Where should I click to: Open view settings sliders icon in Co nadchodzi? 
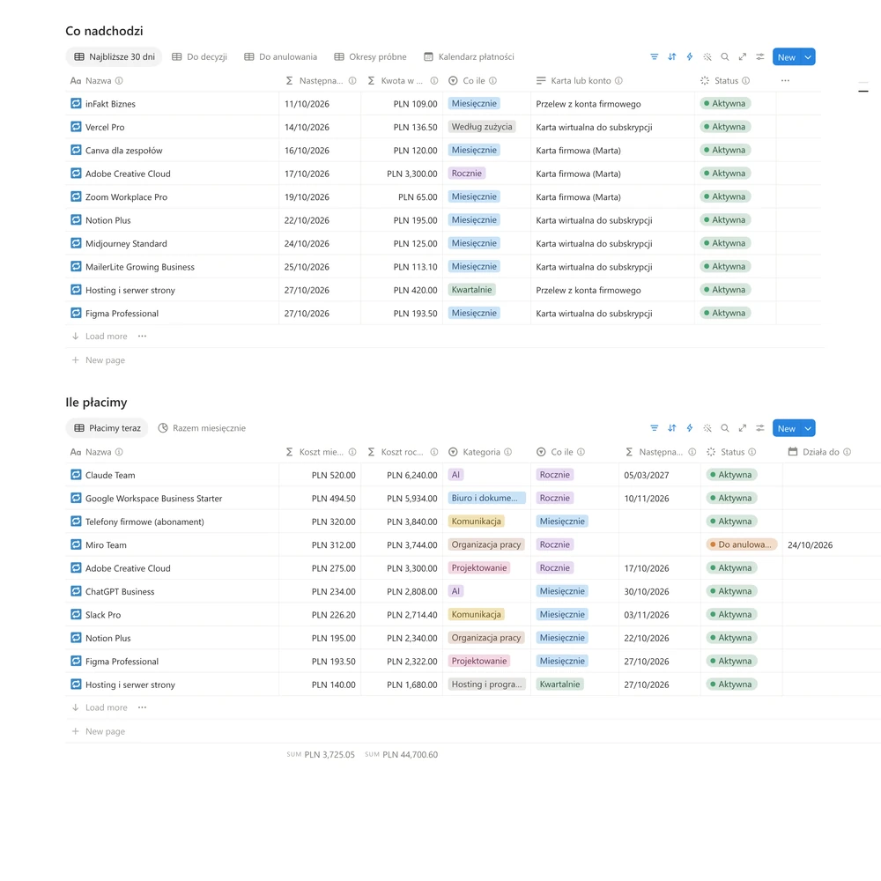(x=759, y=56)
